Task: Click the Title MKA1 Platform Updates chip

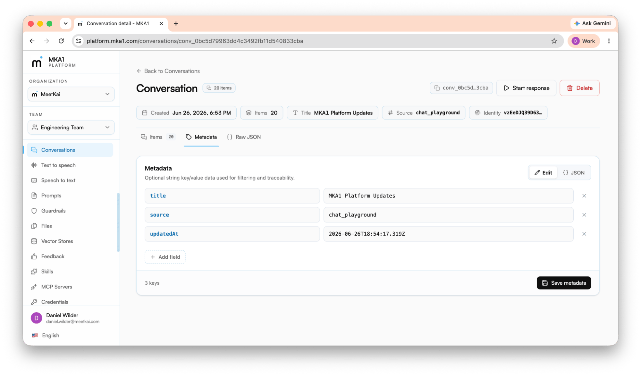Action: point(333,113)
